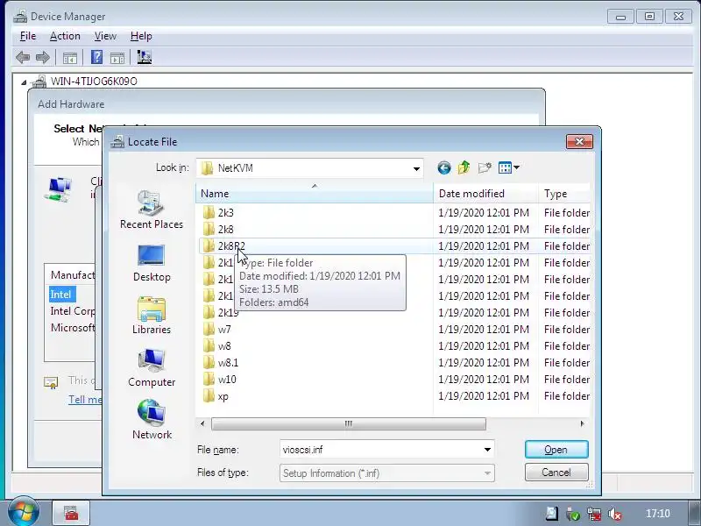Click the horizontal scrollbar right arrow
Viewport: 701px width, 526px height.
pyautogui.click(x=582, y=423)
